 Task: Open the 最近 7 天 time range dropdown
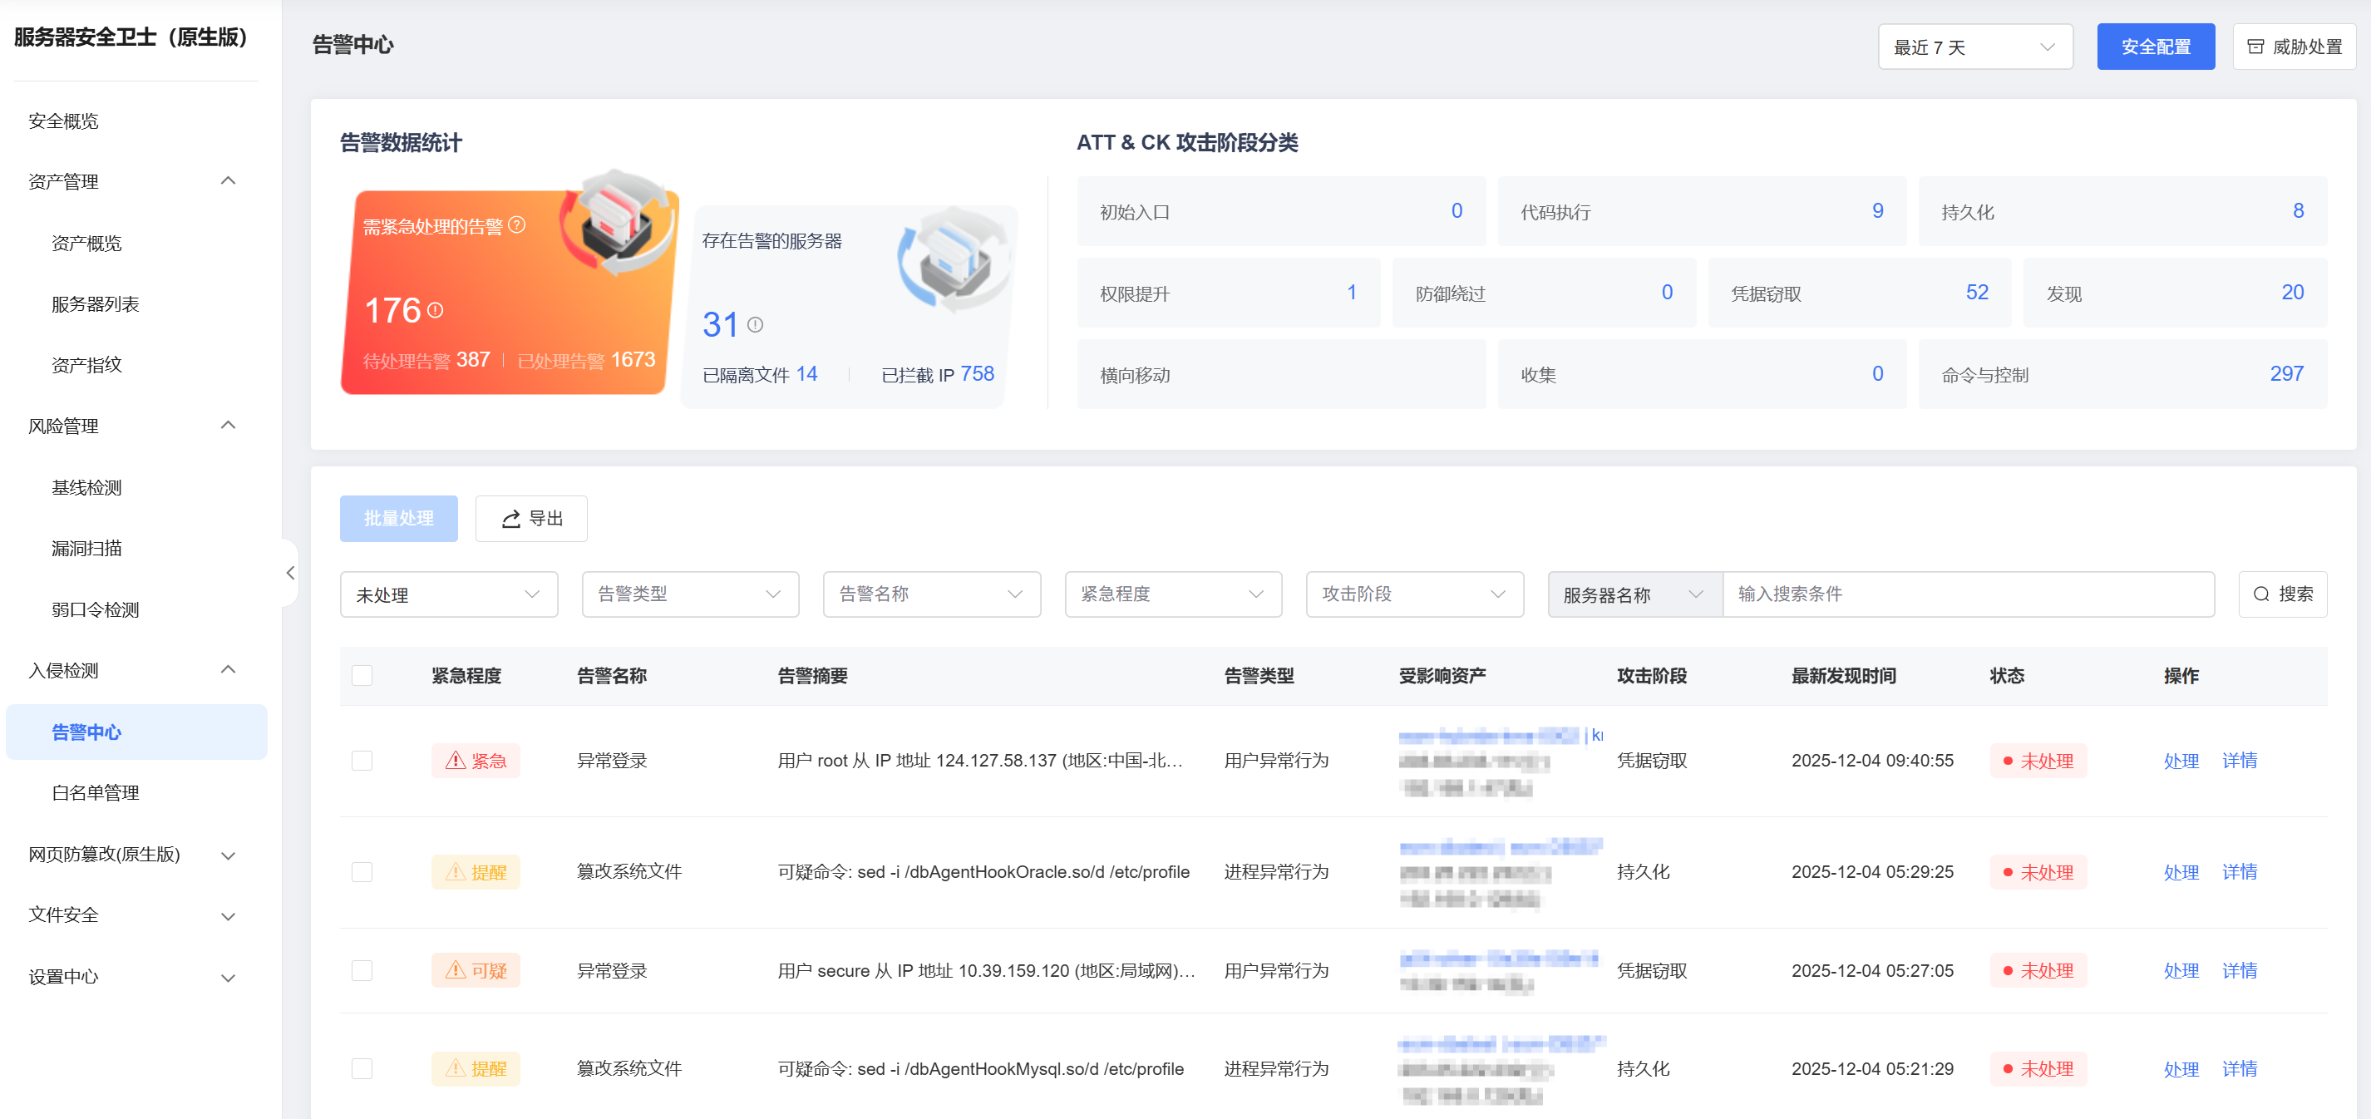point(1974,47)
